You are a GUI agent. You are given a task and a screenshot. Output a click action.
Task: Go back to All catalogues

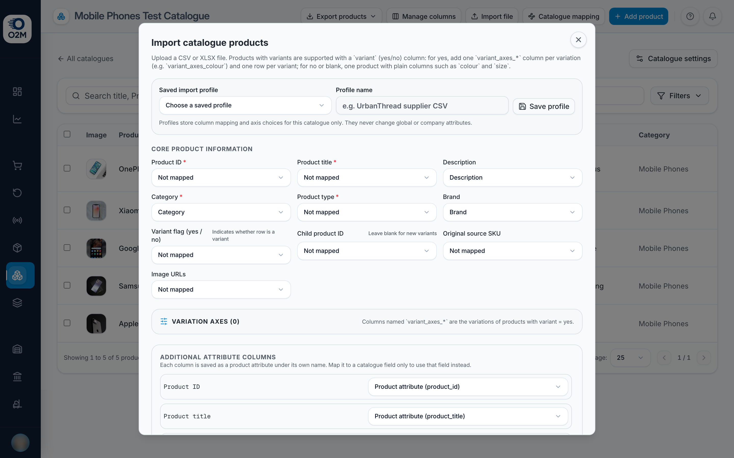[x=86, y=59]
